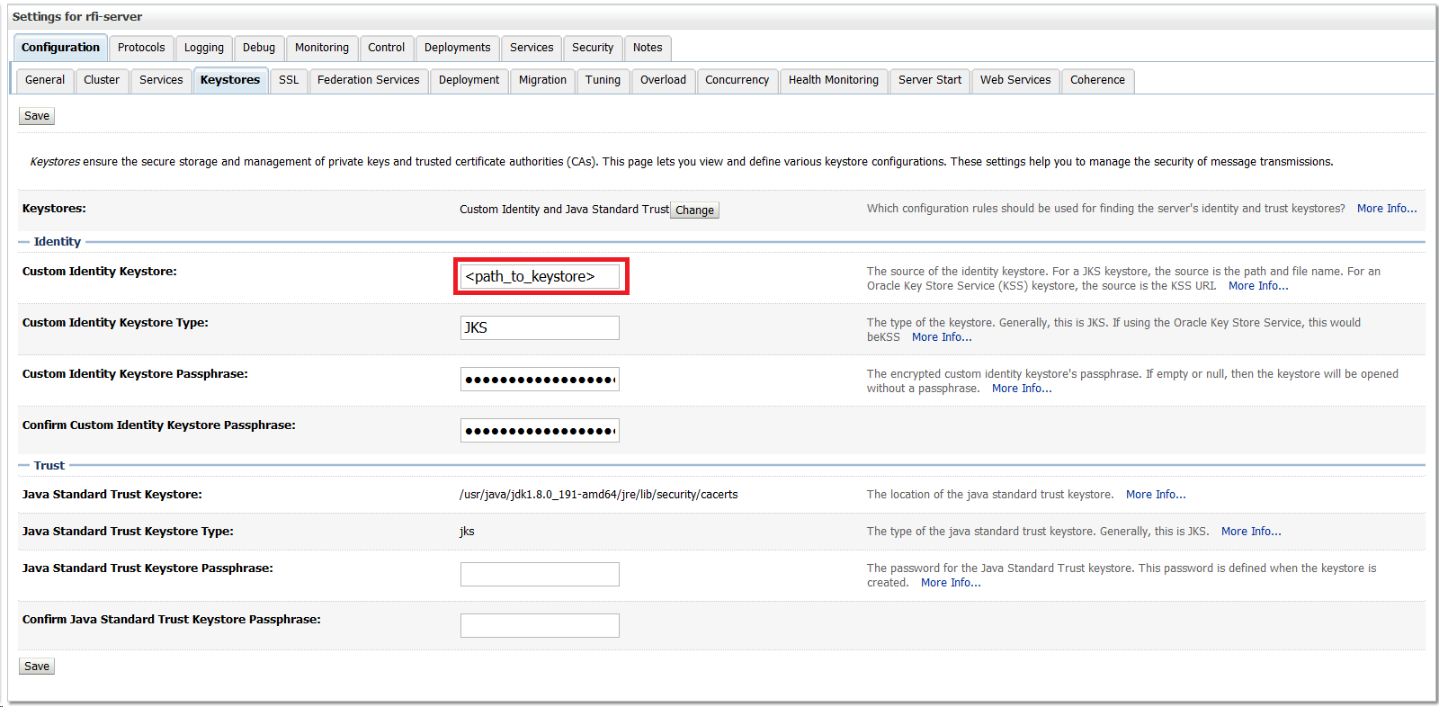Open the Configuration tab
The image size is (1439, 707).
click(x=60, y=48)
